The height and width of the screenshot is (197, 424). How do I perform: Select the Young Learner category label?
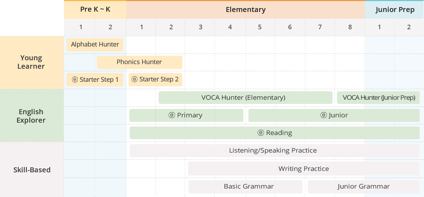pos(32,62)
